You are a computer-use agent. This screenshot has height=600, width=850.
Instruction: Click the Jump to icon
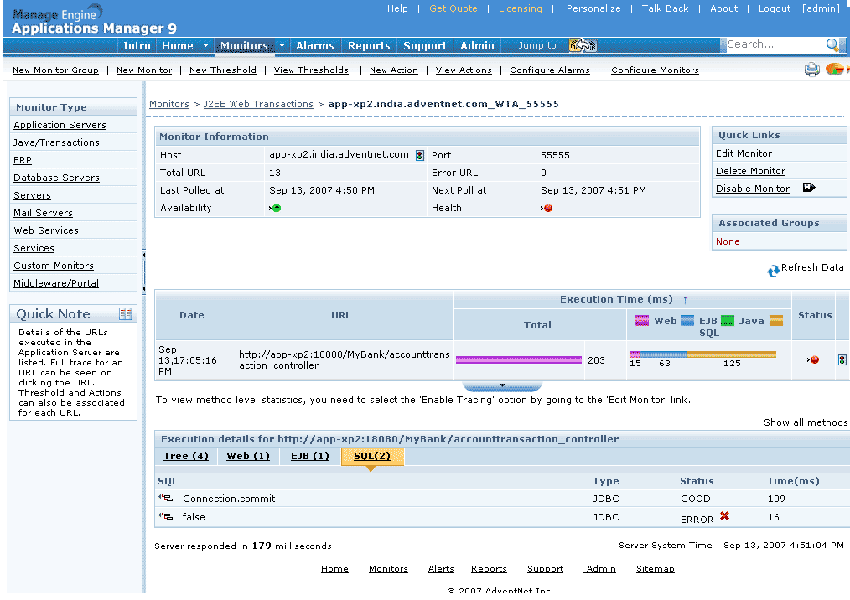pos(582,45)
